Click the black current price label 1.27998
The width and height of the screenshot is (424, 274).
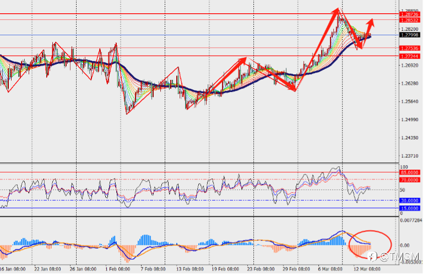tap(409, 35)
